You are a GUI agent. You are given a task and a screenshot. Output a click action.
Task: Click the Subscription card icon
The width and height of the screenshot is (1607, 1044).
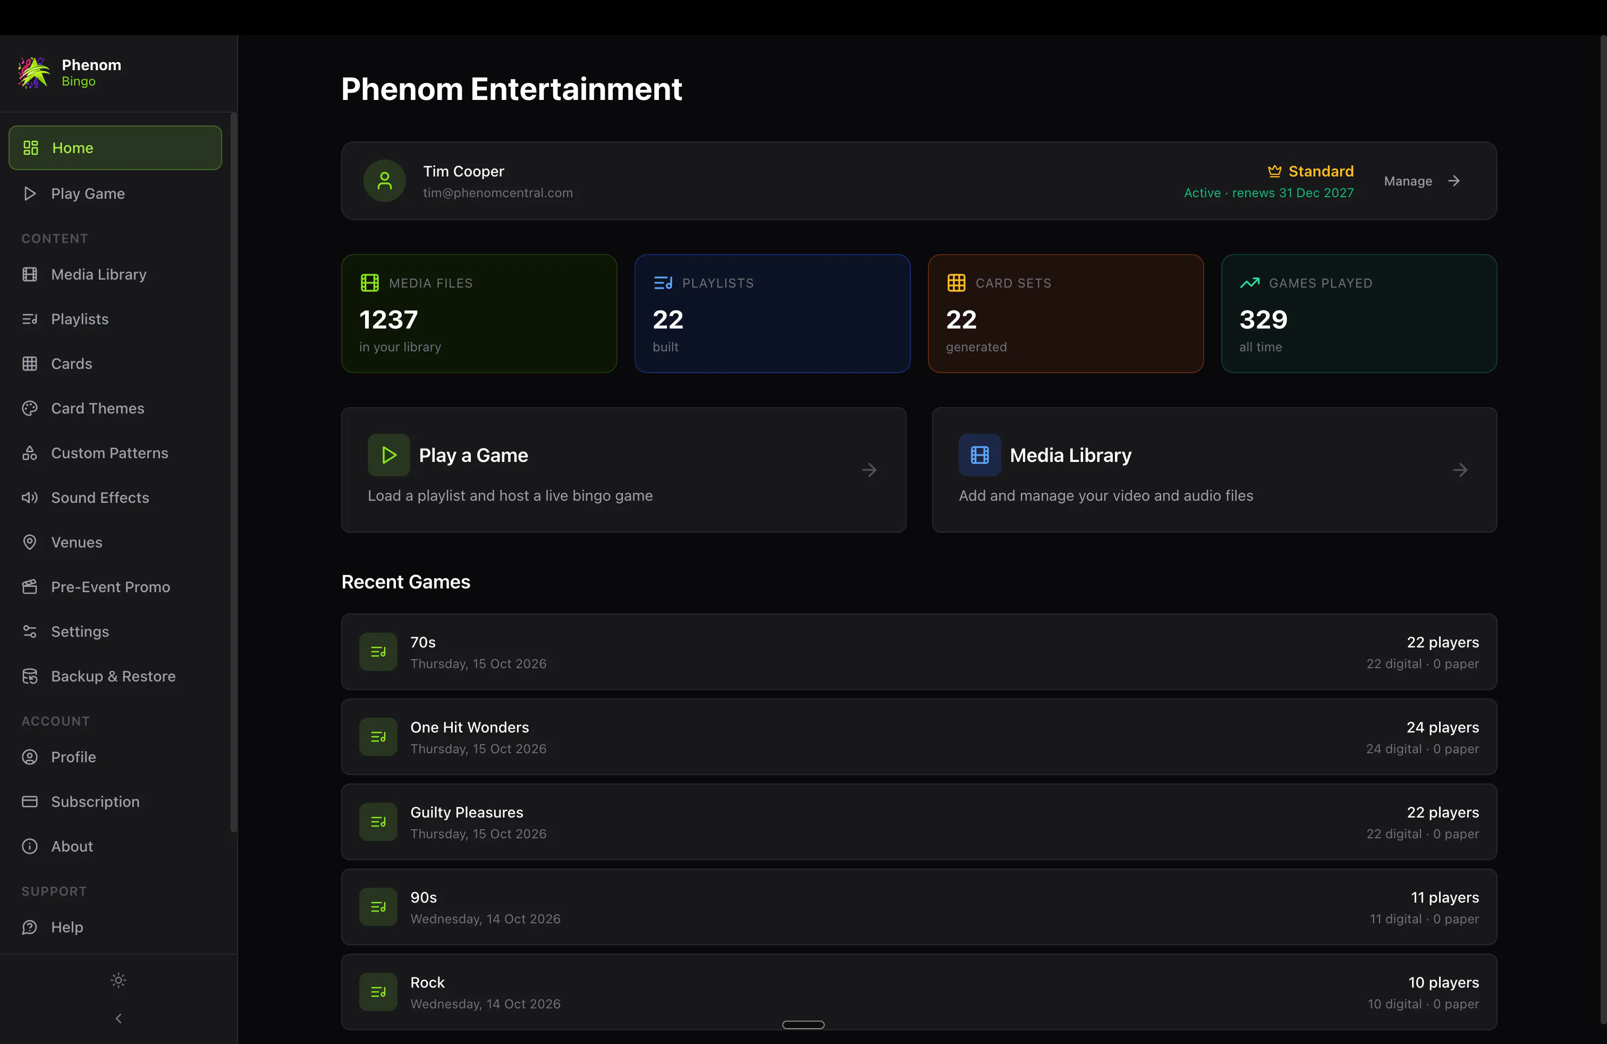pyautogui.click(x=30, y=801)
